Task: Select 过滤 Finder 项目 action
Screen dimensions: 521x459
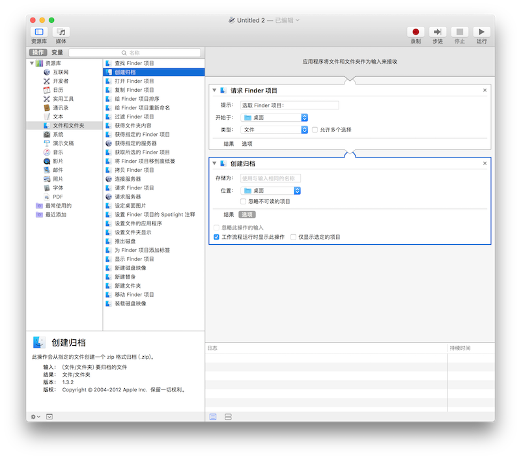Action: click(x=154, y=117)
